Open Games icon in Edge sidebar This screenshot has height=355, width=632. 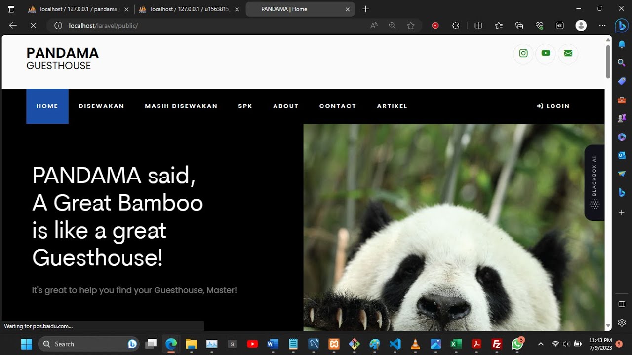point(622,118)
